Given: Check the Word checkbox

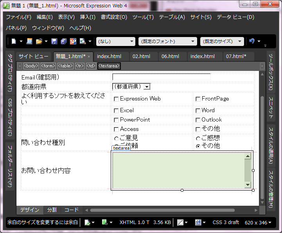Looking at the screenshot, I should click(x=198, y=111).
